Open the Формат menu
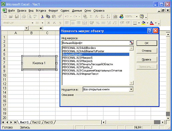Viewport: 172px width, 131px height. tap(53, 11)
